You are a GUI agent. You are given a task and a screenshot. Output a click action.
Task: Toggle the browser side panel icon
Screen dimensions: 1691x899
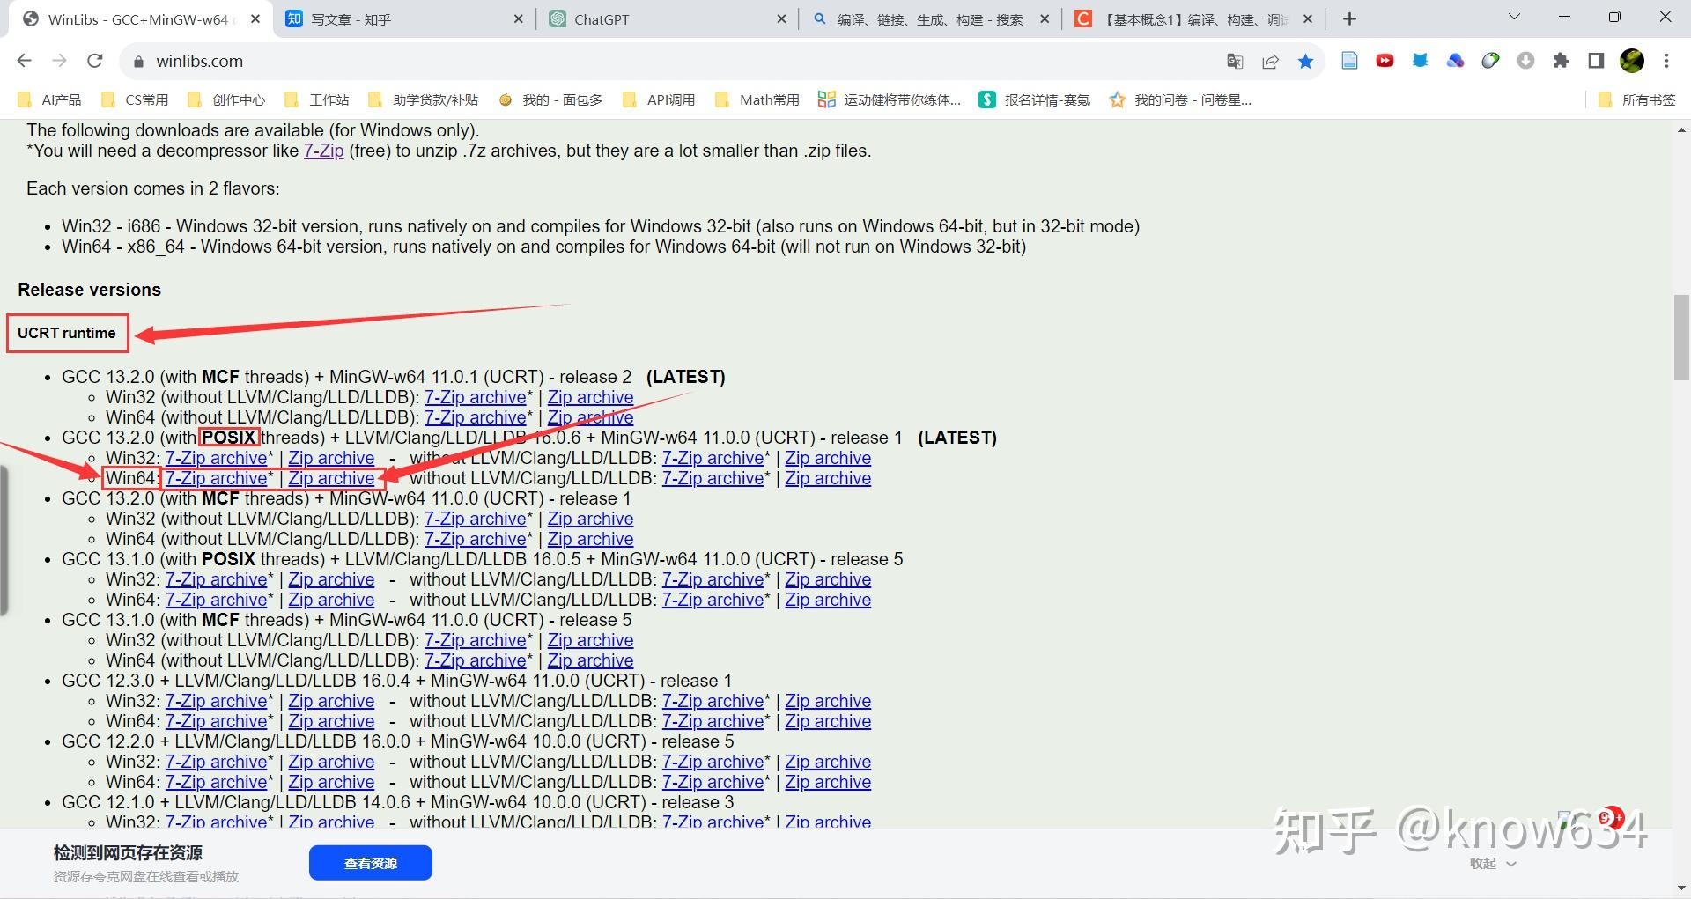(1596, 61)
